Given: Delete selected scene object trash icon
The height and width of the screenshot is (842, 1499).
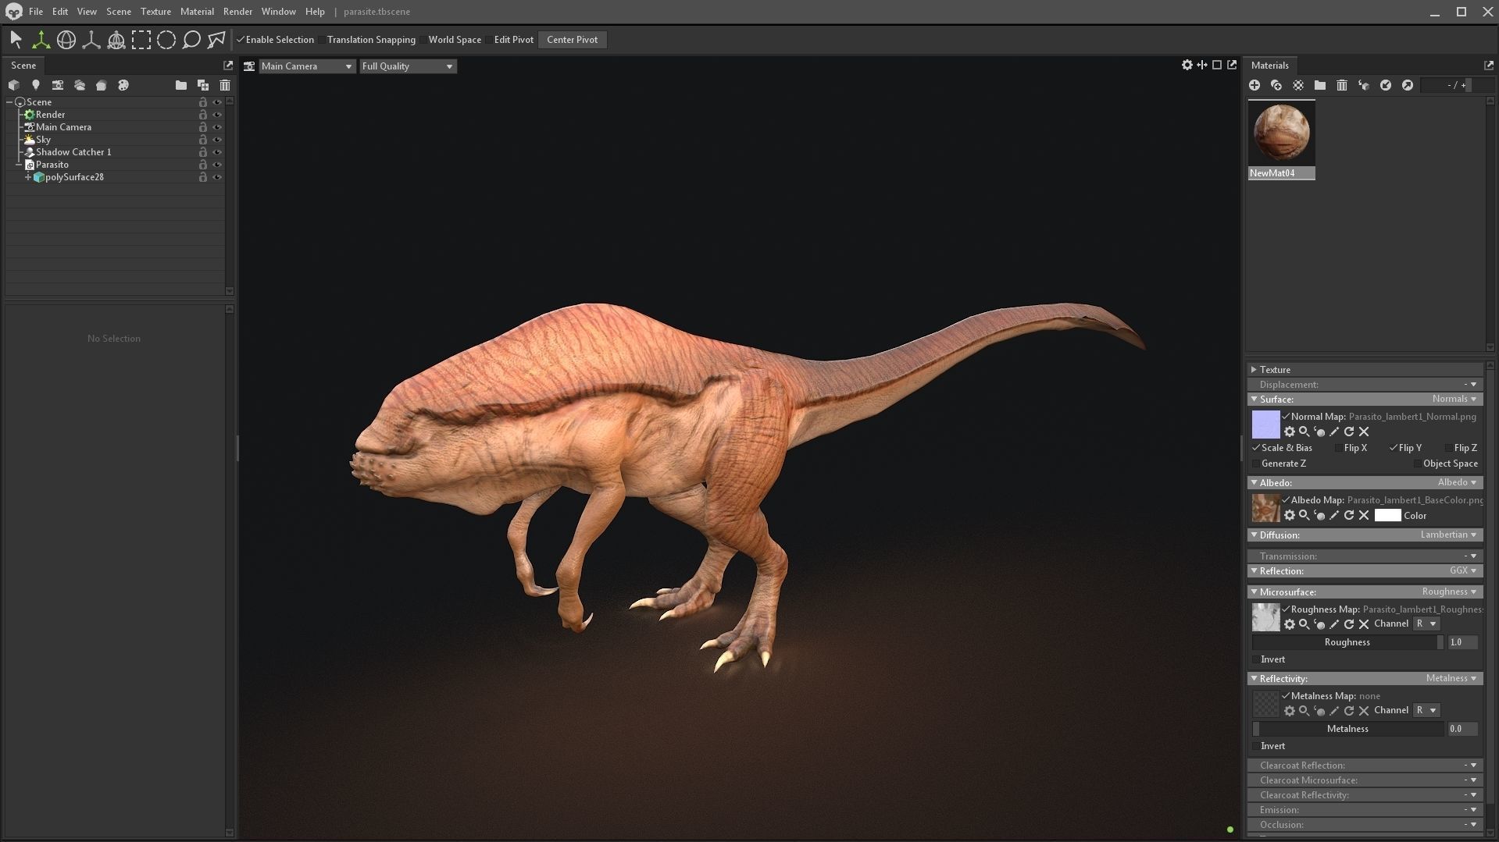Looking at the screenshot, I should 225,85.
